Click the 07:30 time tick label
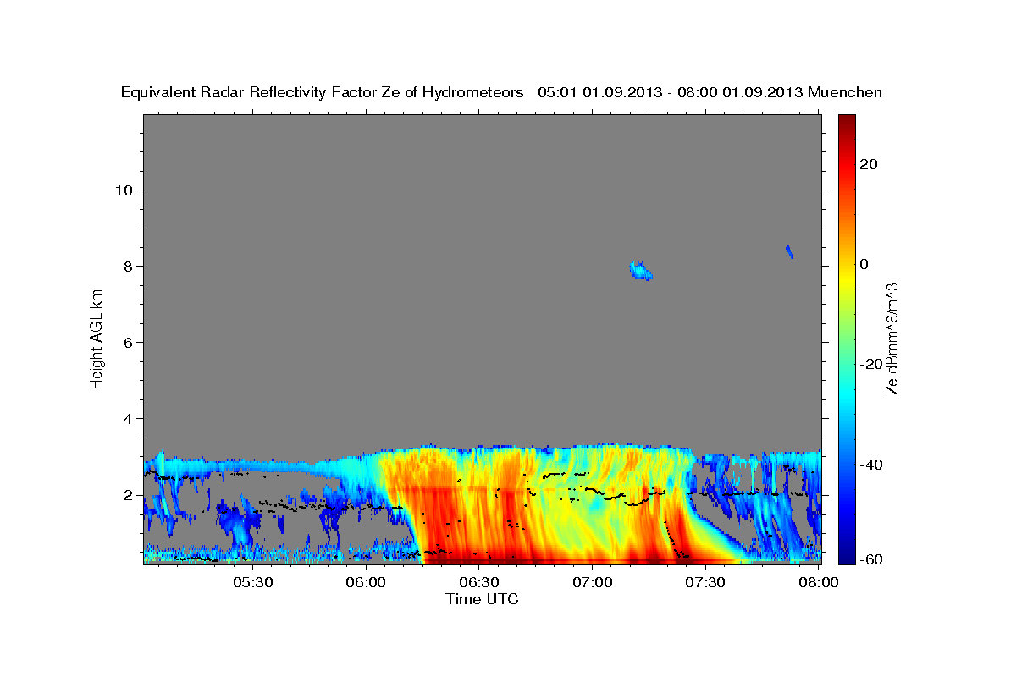 pyautogui.click(x=704, y=583)
